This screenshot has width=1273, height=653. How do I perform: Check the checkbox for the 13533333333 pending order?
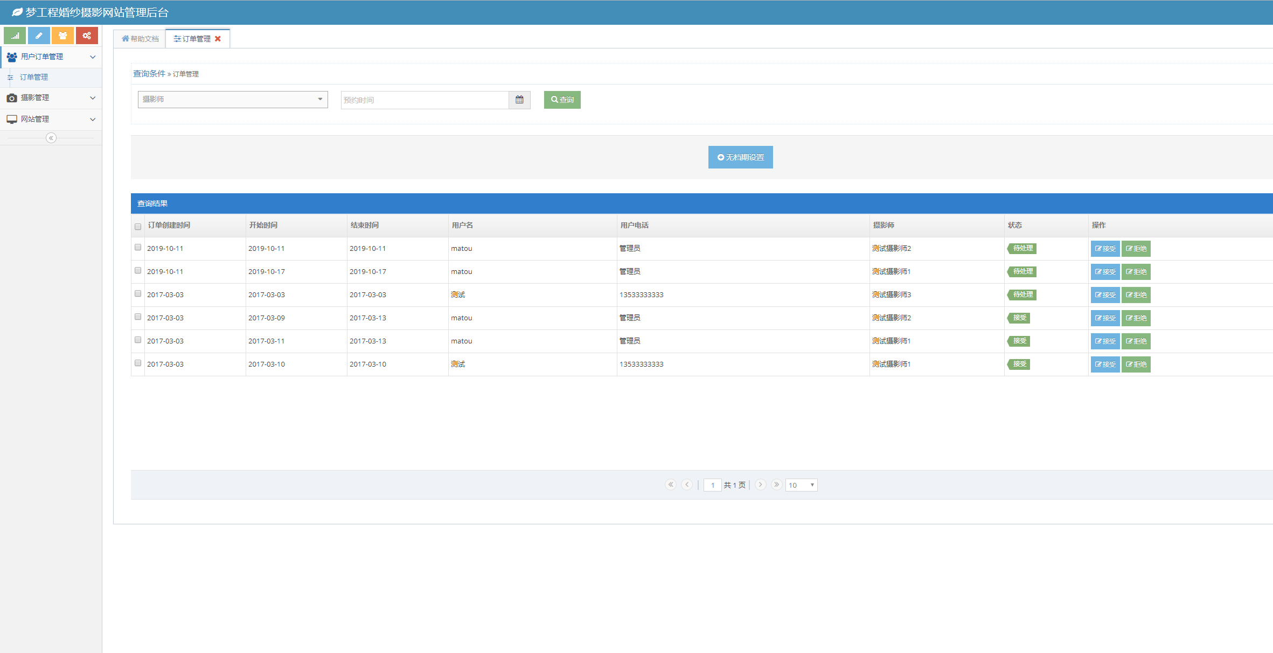pyautogui.click(x=138, y=294)
